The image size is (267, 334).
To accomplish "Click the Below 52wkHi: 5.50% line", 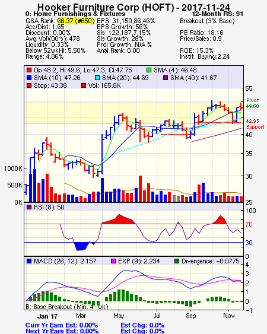I will 55,50.
